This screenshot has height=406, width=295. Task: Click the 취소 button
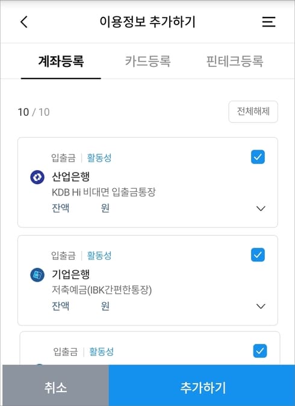point(55,387)
